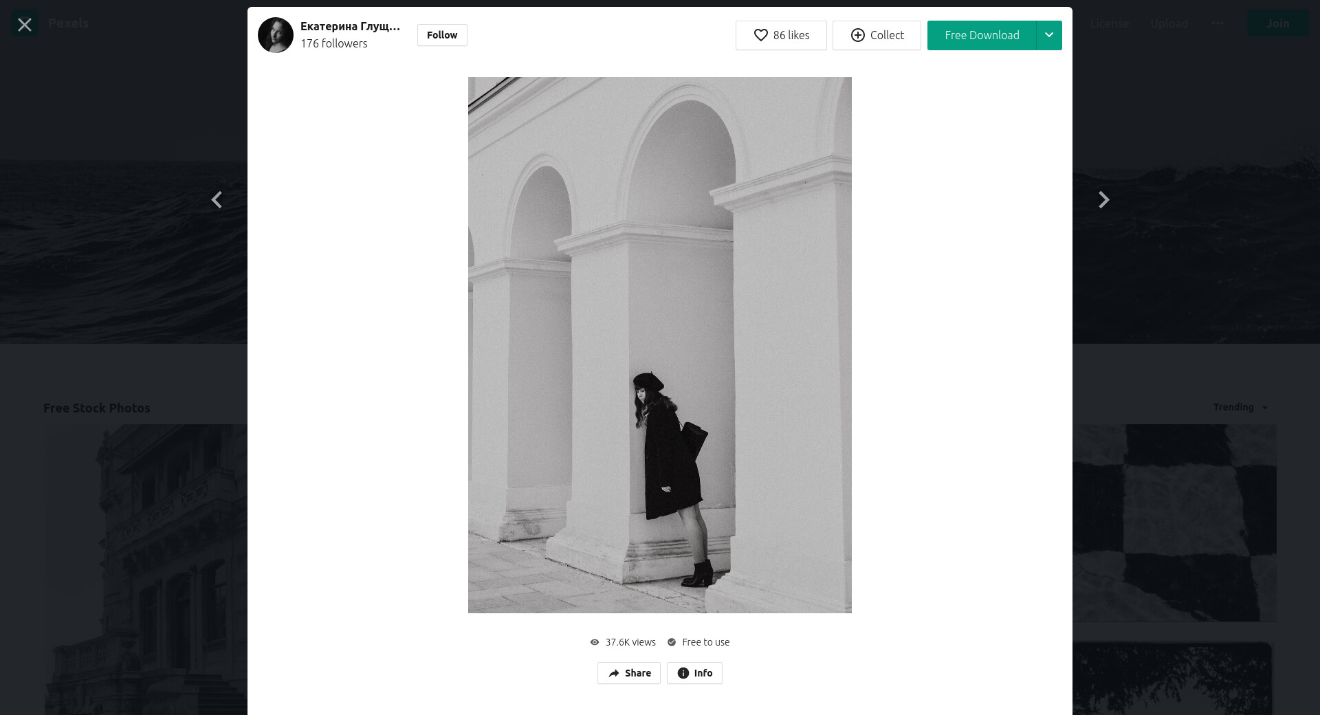Open the three-dots more menu in header
The height and width of the screenshot is (715, 1320).
[1218, 23]
